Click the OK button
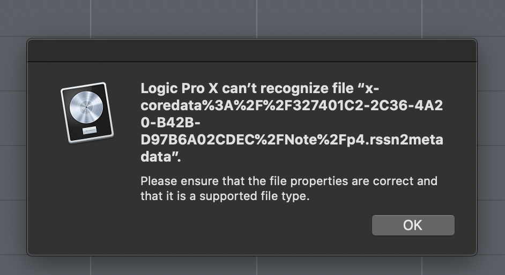This screenshot has width=505, height=275. [x=413, y=225]
